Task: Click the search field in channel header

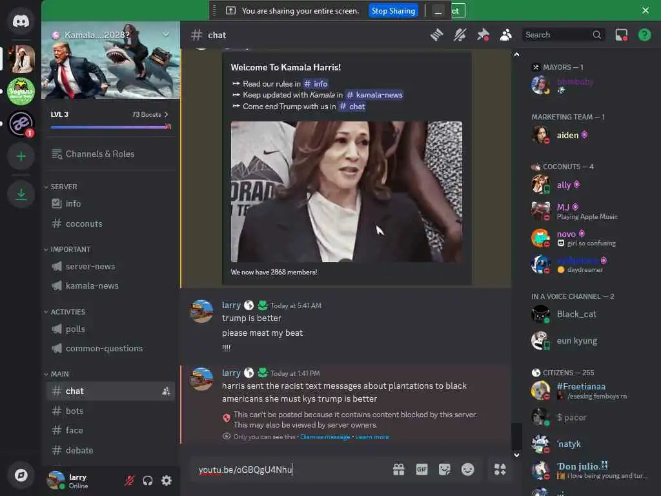Action: click(x=563, y=35)
